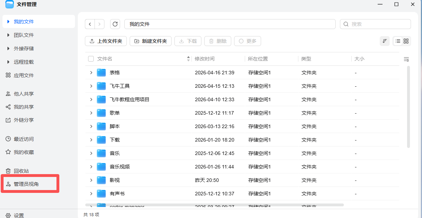
Task: Expand the 影视 folder chevron
Action: click(91, 180)
